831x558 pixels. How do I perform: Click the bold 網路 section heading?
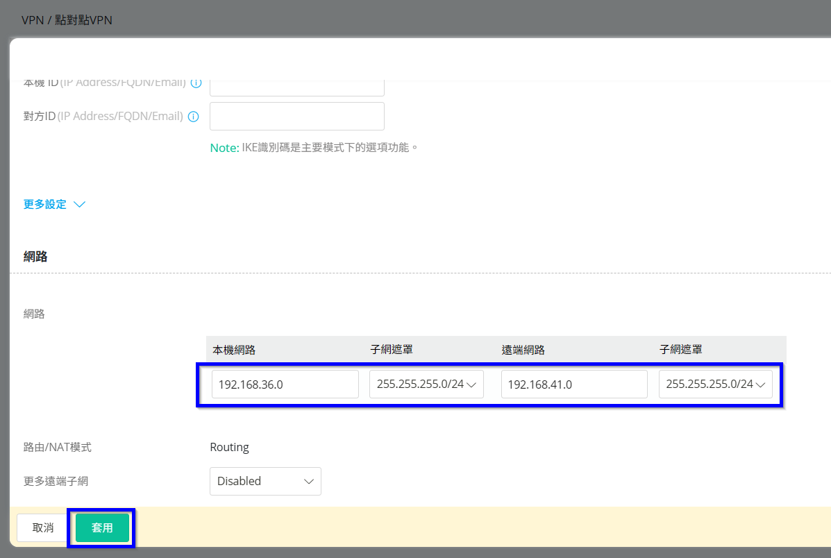35,257
